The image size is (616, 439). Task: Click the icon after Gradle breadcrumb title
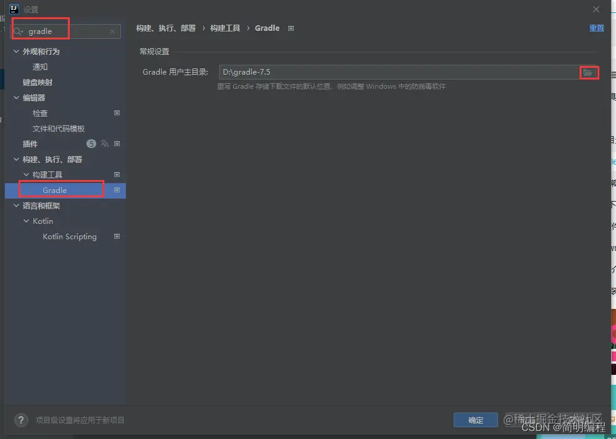coord(290,28)
